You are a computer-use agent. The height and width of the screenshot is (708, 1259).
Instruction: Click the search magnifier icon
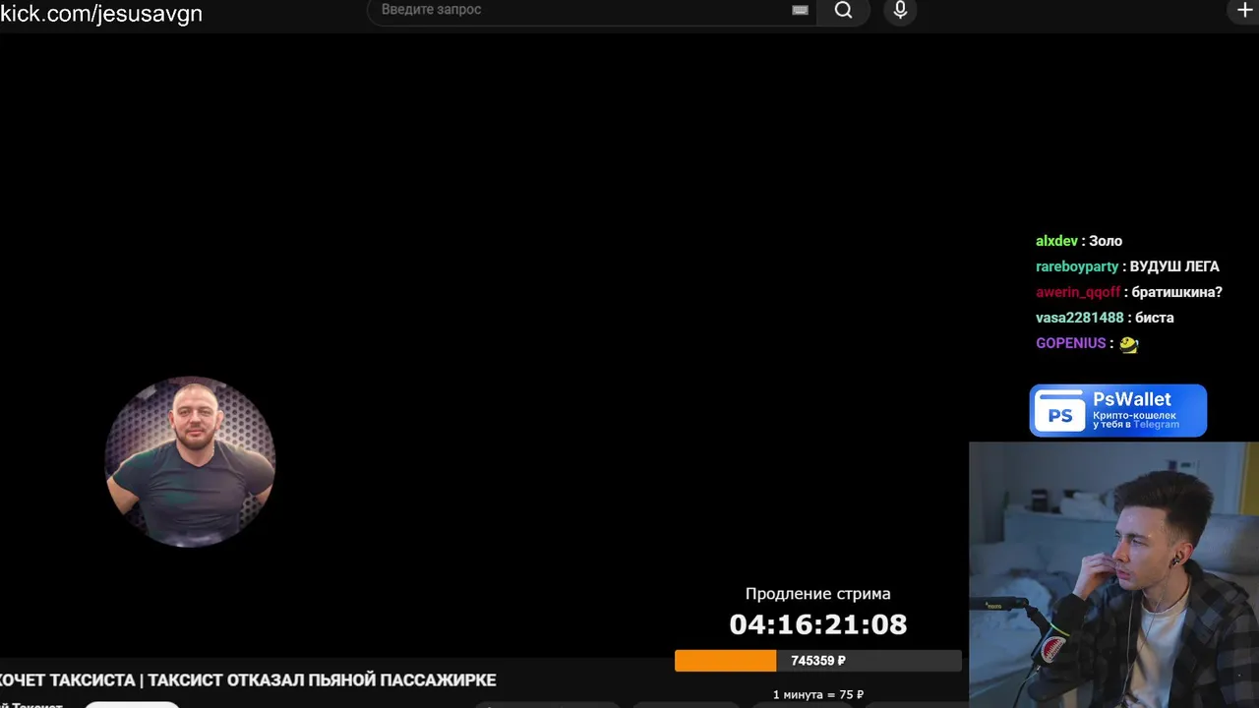pos(843,10)
